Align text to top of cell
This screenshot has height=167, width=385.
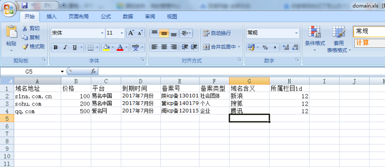point(154,33)
